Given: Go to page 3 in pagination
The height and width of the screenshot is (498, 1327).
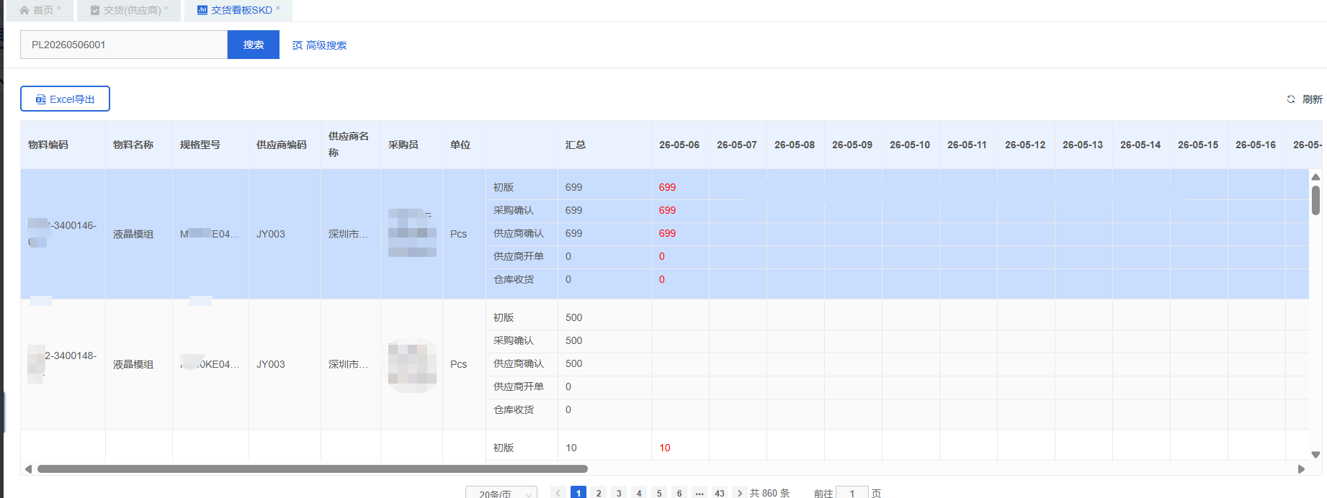Looking at the screenshot, I should pyautogui.click(x=619, y=493).
